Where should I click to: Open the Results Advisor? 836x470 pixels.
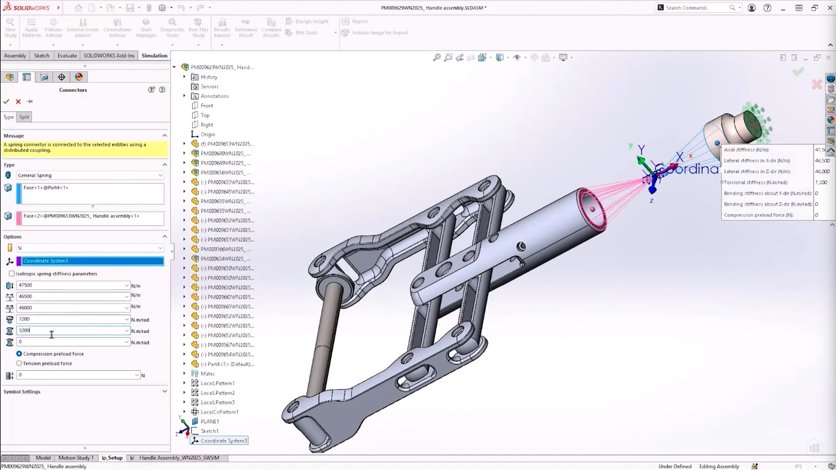pos(221,27)
